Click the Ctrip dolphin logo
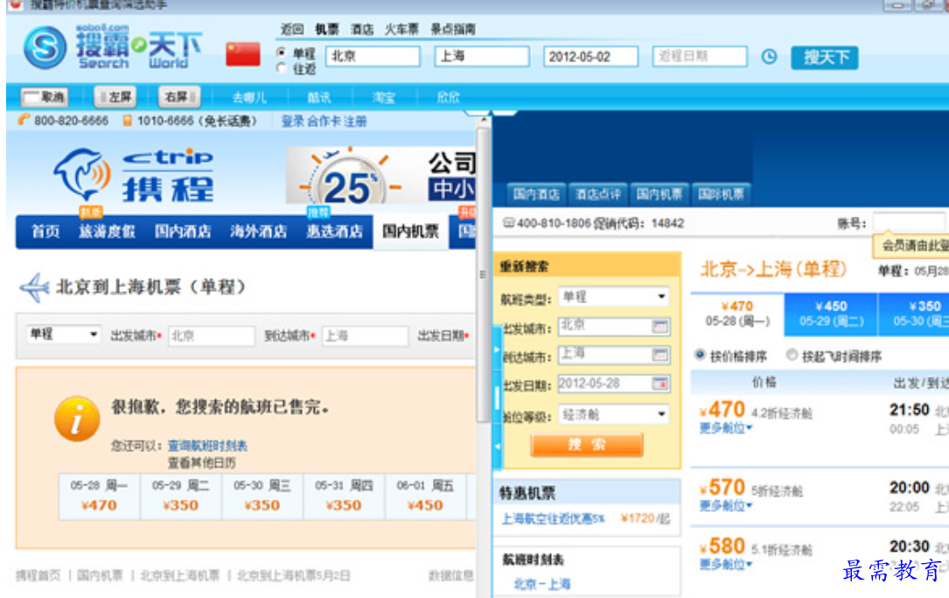Viewport: 949px width, 598px height. [x=83, y=174]
